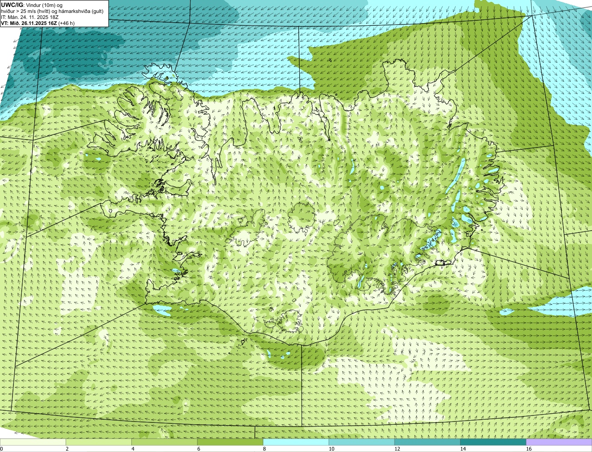Click the medium green 4–6 m/s legend swatch

pyautogui.click(x=164, y=442)
